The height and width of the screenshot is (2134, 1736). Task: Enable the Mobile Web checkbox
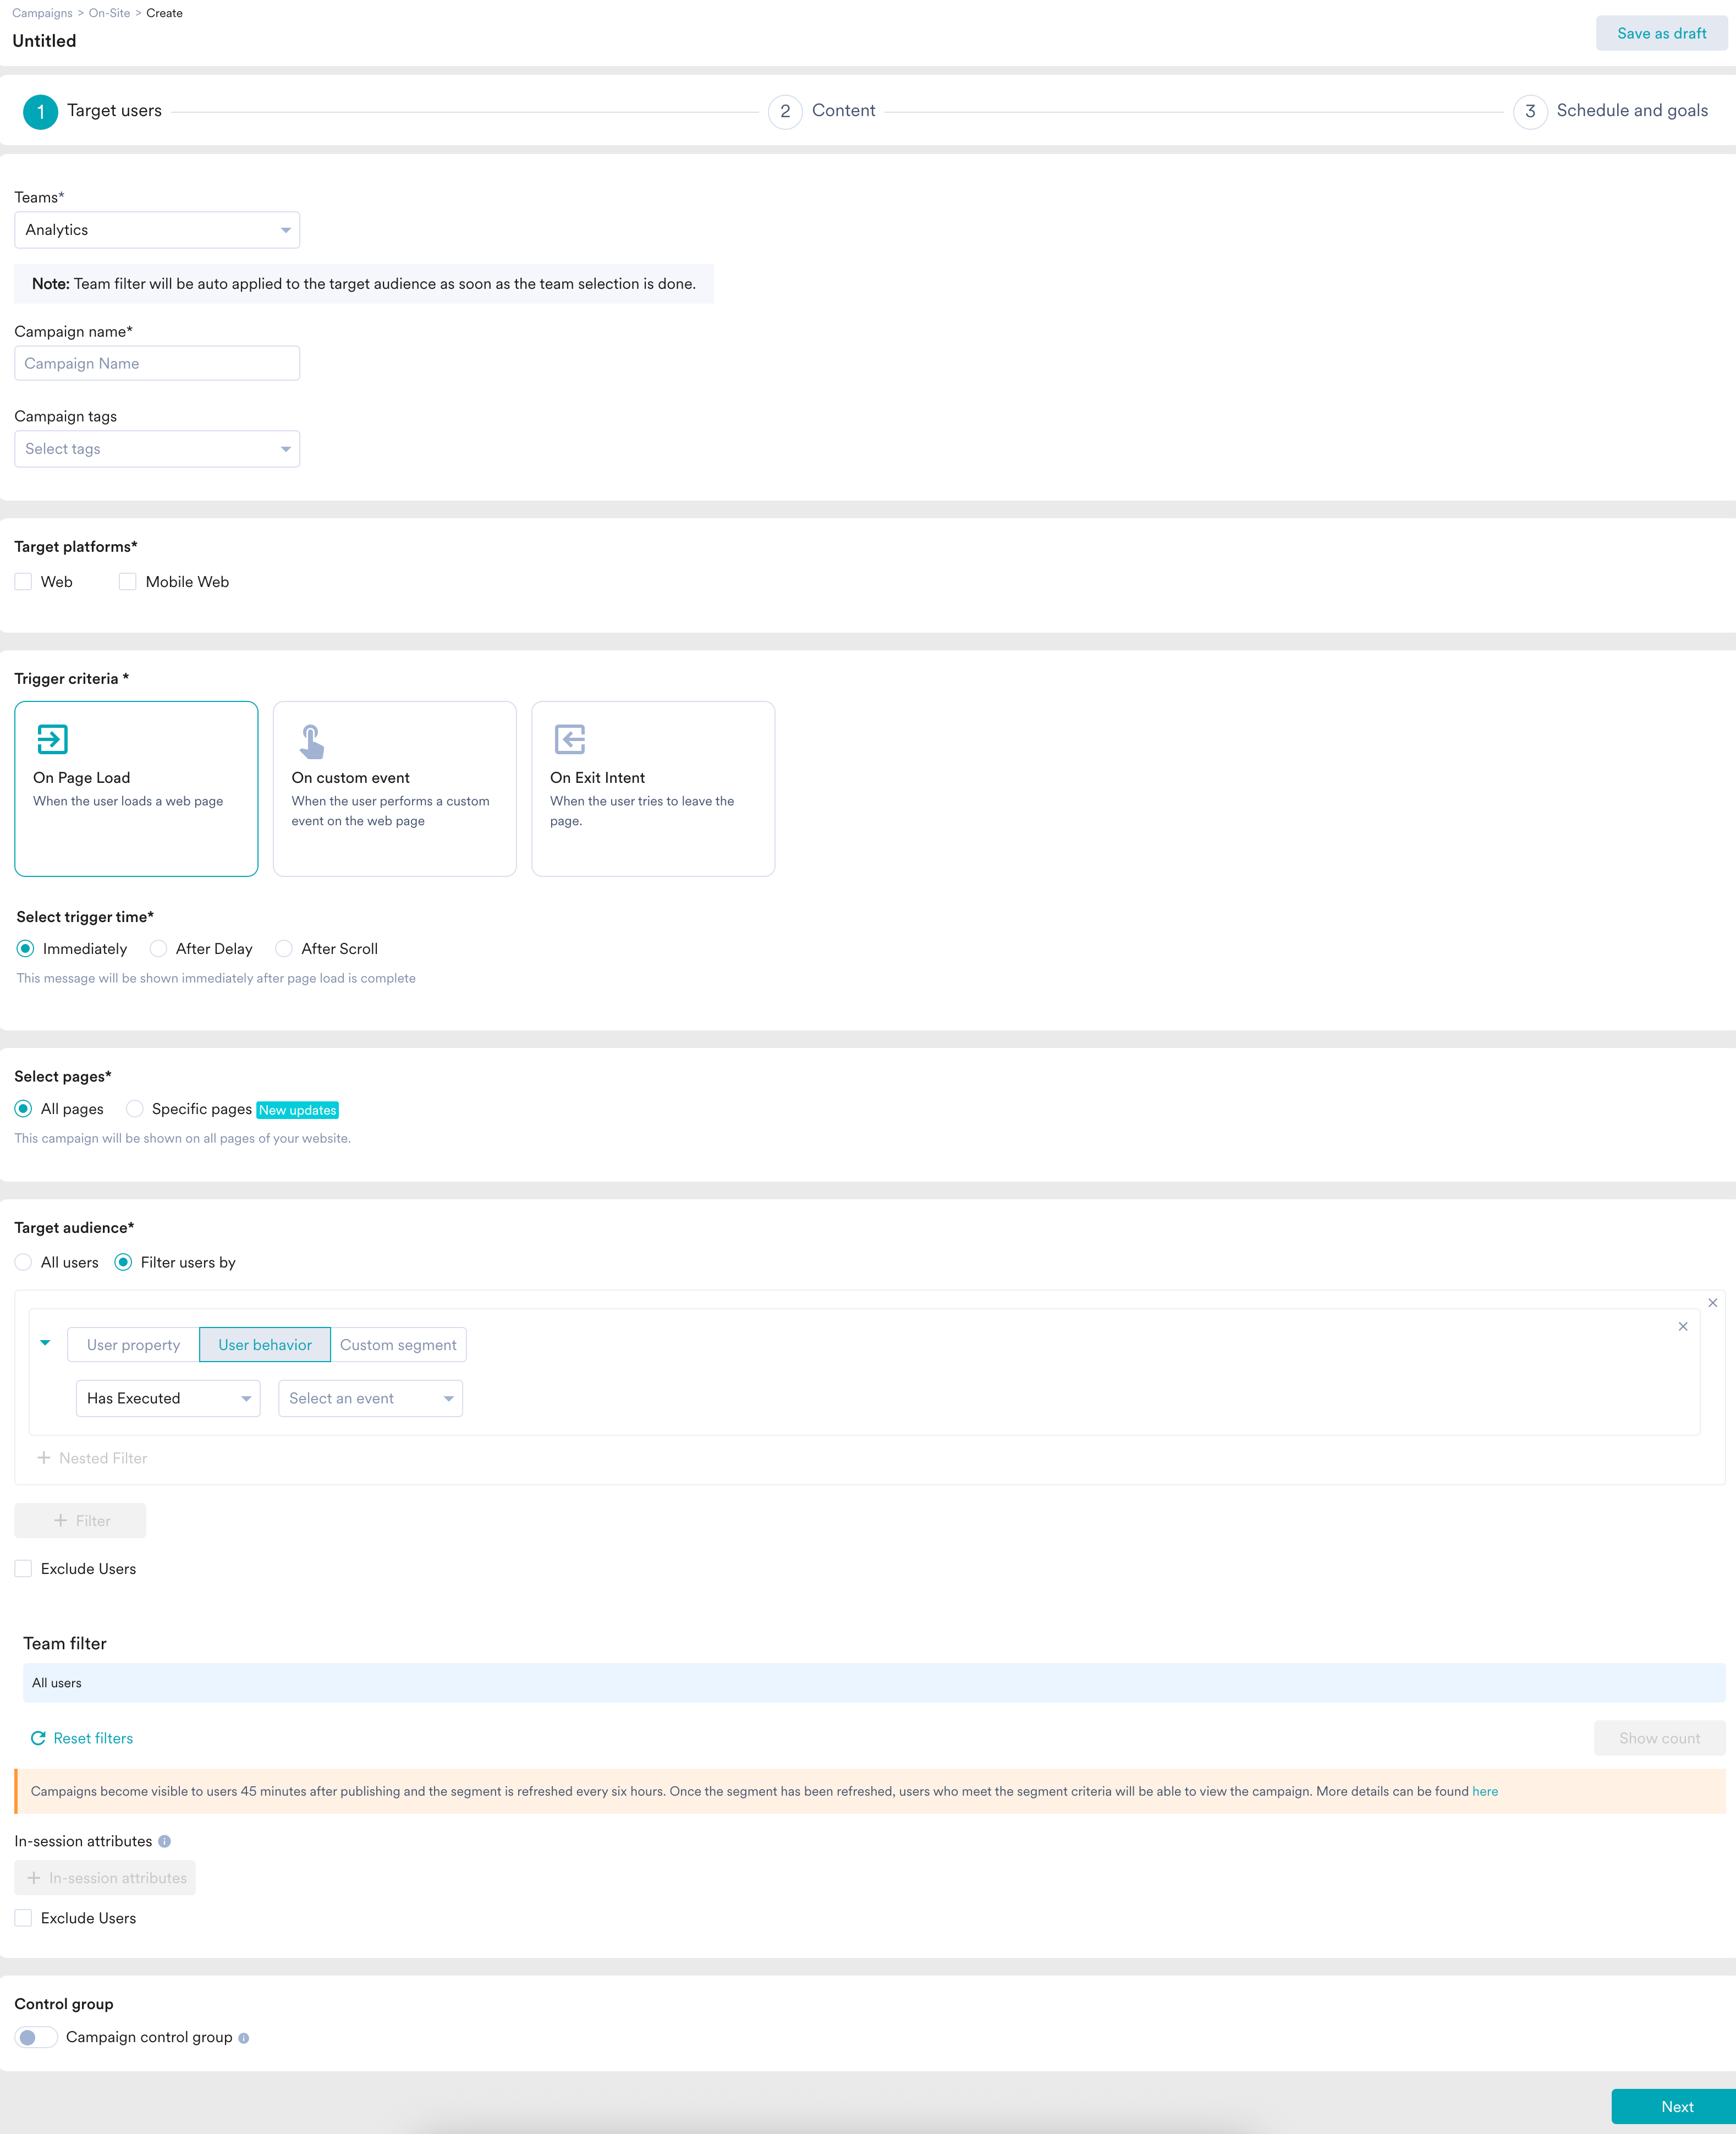click(127, 581)
